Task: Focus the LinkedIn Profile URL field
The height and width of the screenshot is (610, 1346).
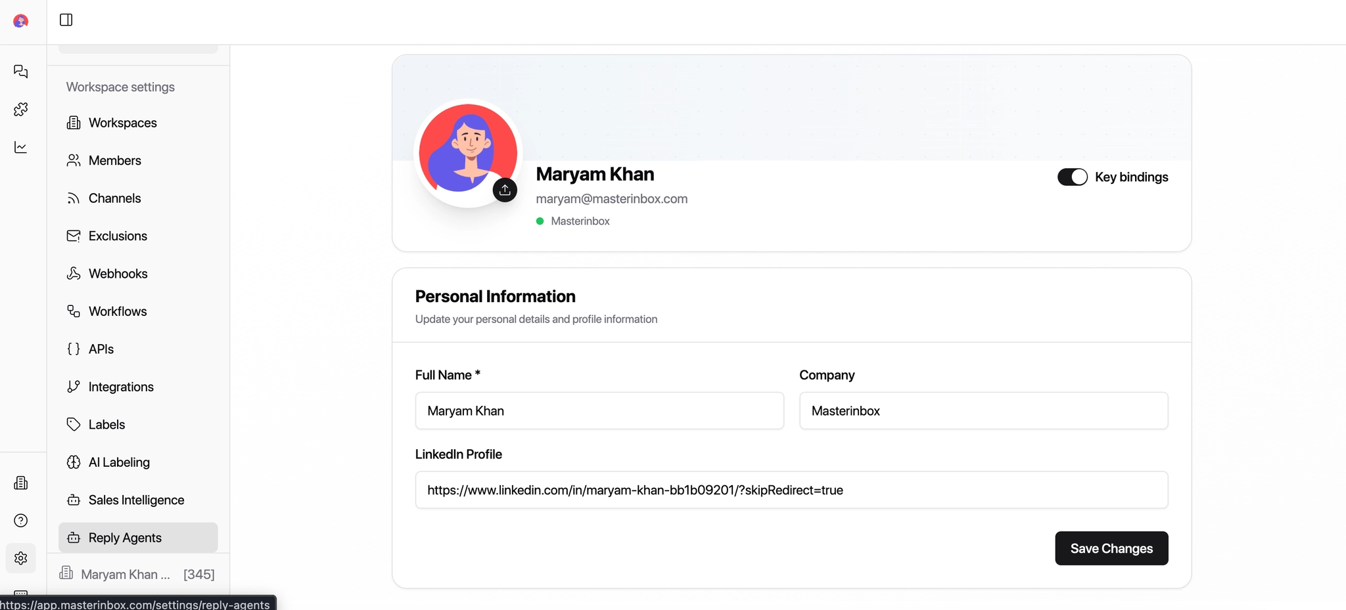Action: click(x=791, y=490)
